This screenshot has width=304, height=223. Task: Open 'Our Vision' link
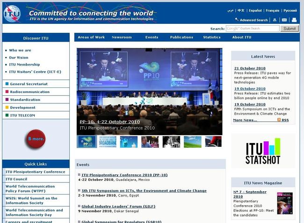point(19,58)
